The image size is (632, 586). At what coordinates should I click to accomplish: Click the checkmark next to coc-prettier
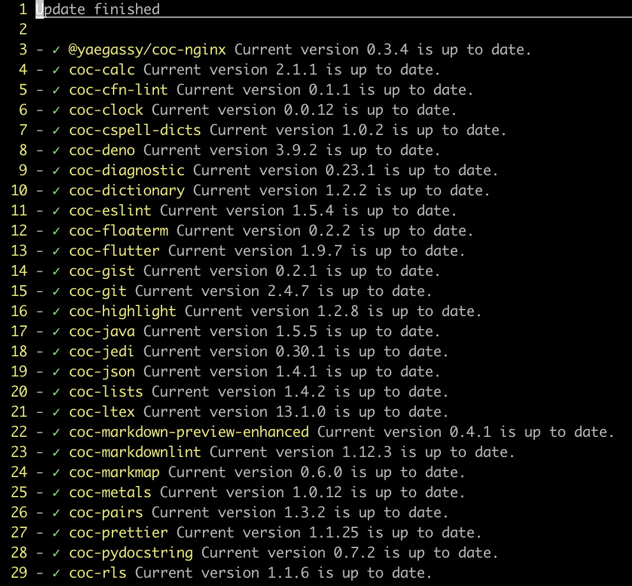[x=56, y=533]
